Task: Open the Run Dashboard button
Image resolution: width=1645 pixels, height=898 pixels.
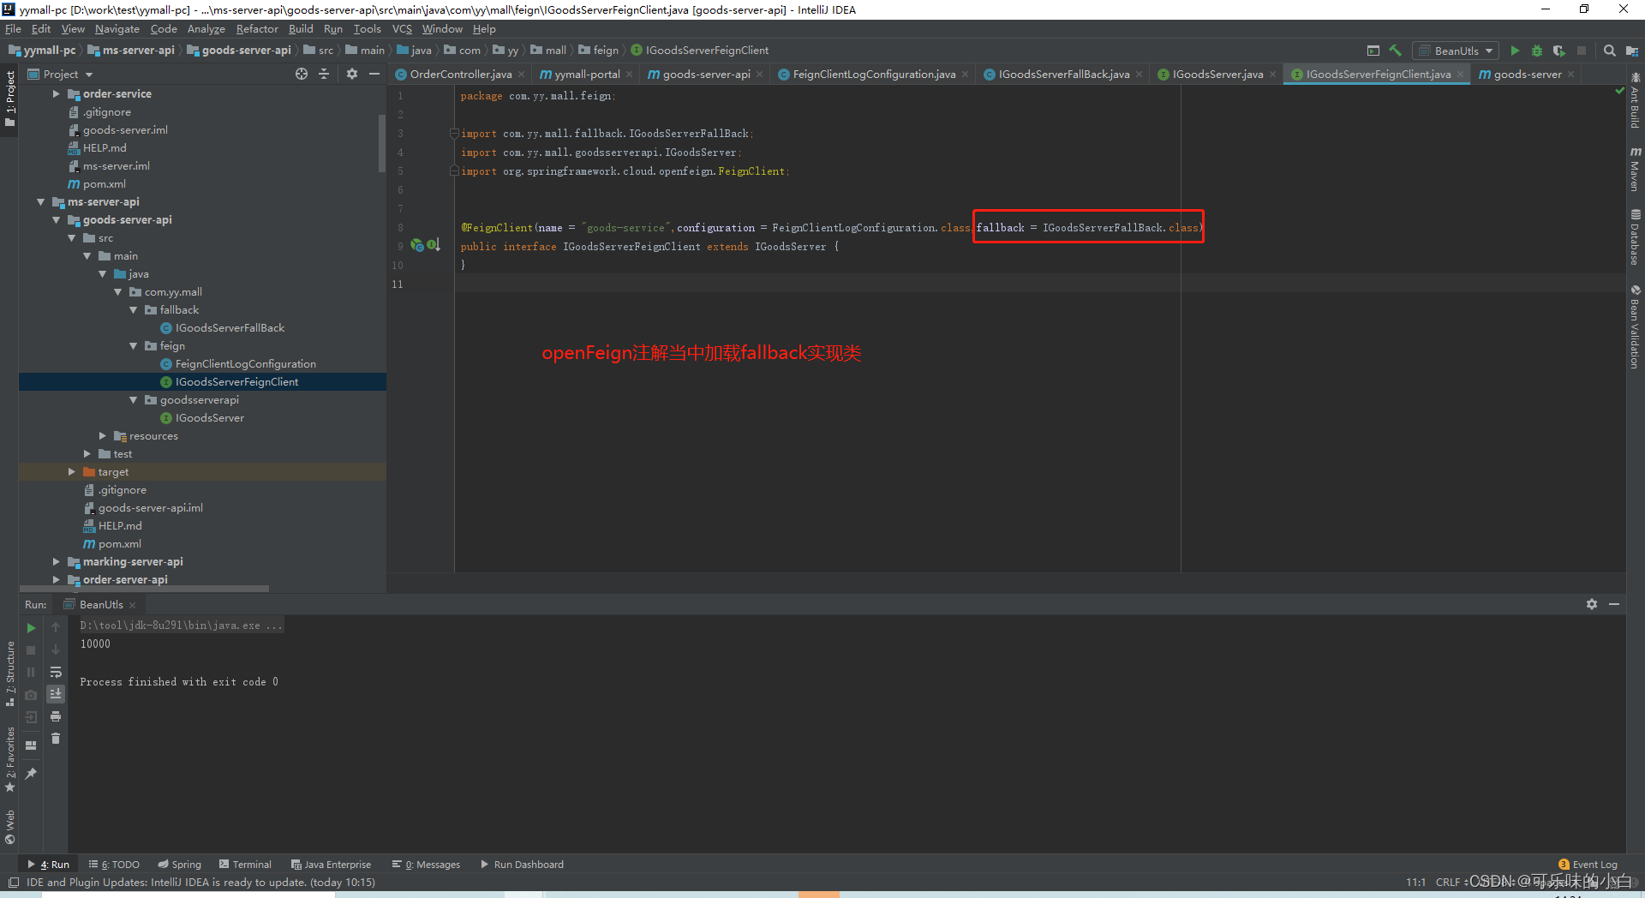Action: point(522,865)
